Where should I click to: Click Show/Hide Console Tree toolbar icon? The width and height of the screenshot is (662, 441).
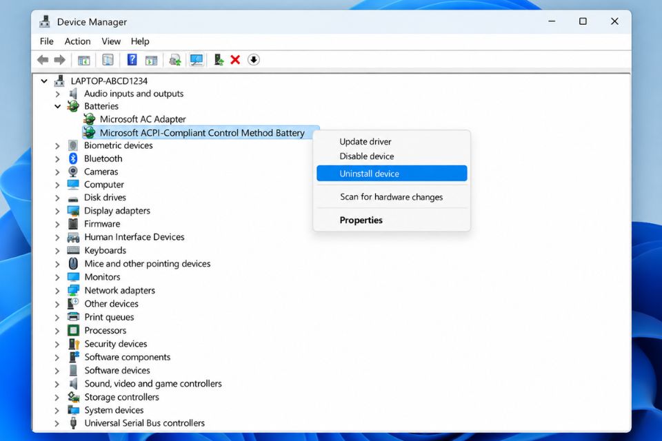84,60
